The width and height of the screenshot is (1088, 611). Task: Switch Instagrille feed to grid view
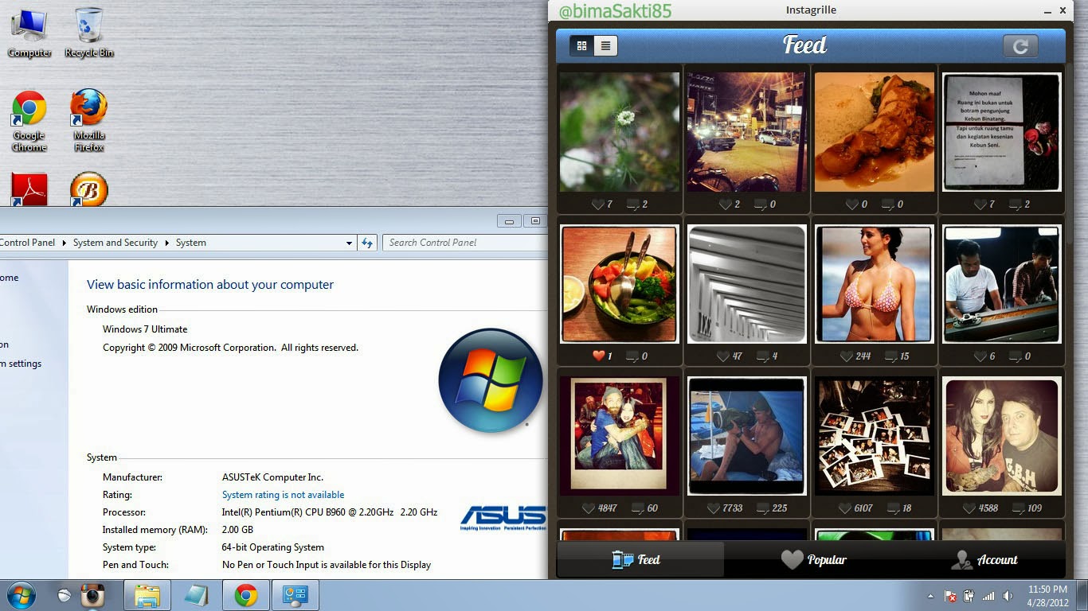(x=582, y=46)
